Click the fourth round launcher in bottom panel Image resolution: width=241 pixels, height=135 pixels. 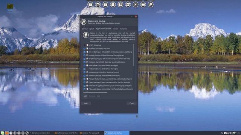15,133
